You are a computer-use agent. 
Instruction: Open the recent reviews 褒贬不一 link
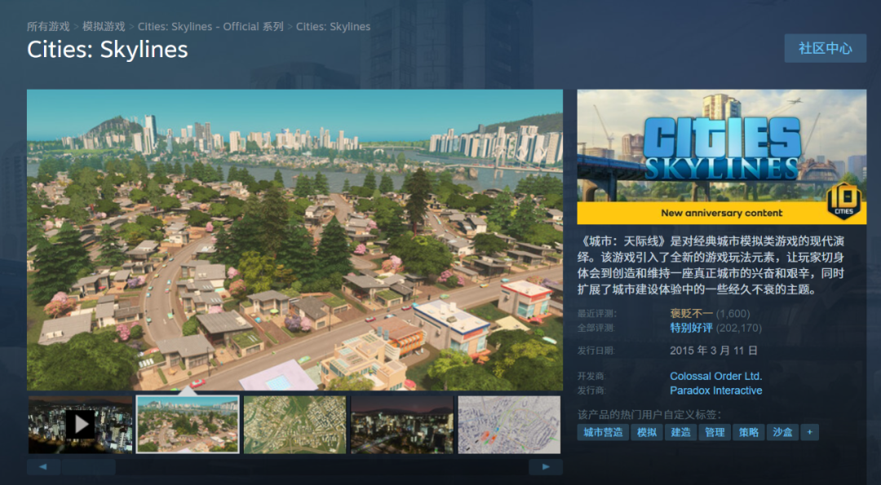(x=691, y=314)
